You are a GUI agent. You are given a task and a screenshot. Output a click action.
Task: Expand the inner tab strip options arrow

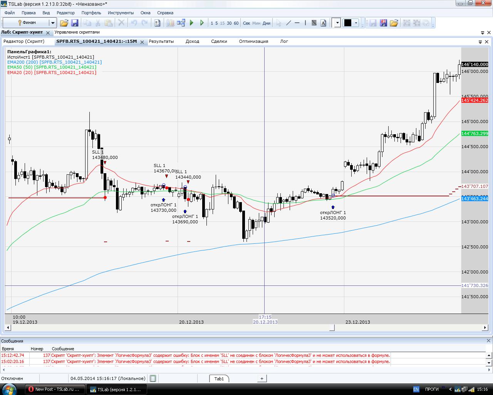click(480, 42)
